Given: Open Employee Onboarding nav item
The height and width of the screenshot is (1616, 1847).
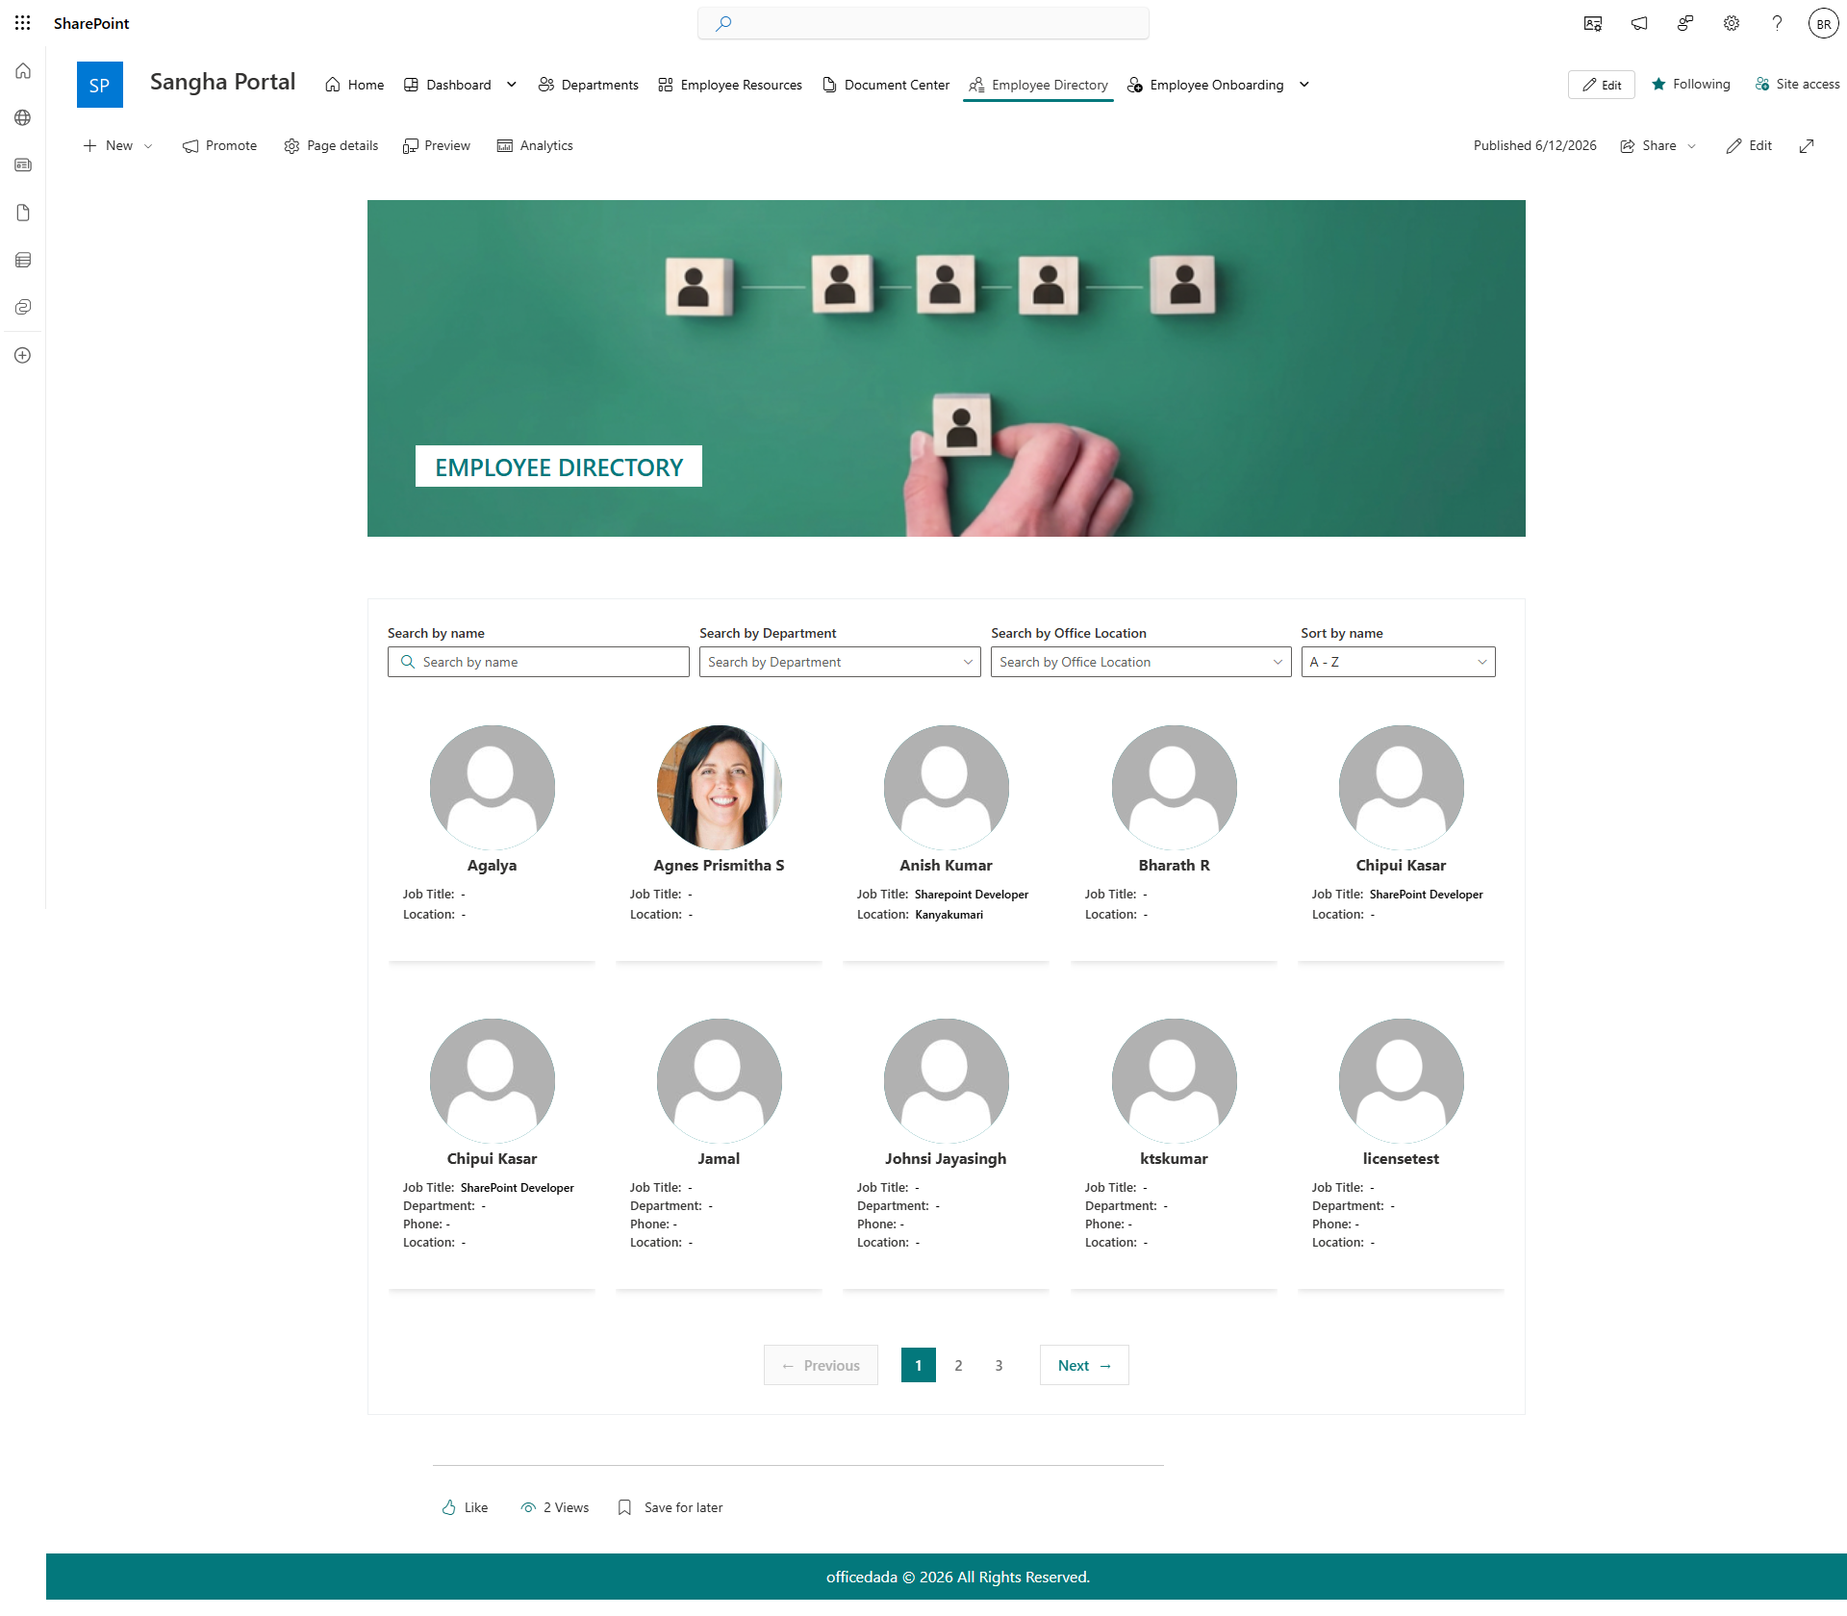Looking at the screenshot, I should click(x=1204, y=85).
